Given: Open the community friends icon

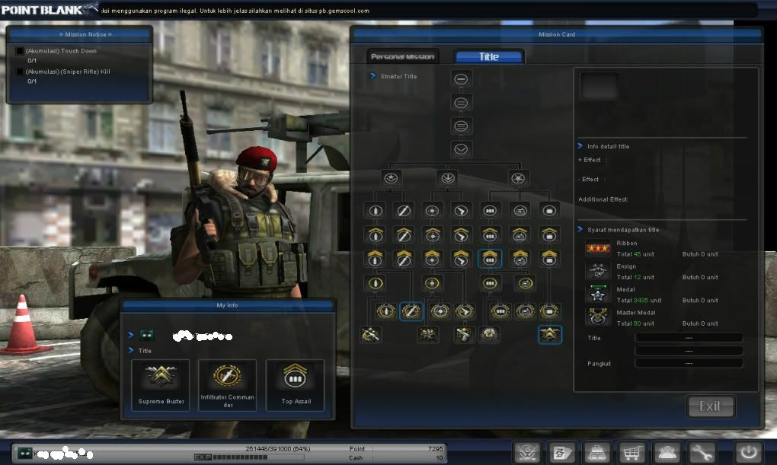Looking at the screenshot, I should coord(667,452).
